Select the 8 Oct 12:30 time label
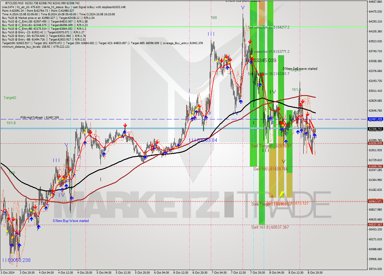The width and height of the screenshot is (384, 276). [x=296, y=273]
